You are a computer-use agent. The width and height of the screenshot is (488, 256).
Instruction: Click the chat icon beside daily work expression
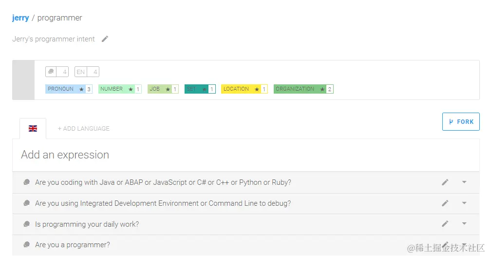[x=27, y=224]
